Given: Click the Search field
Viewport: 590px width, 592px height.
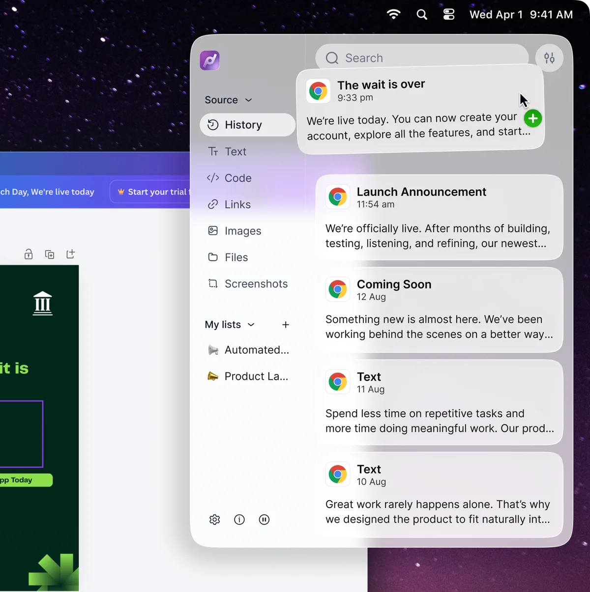Looking at the screenshot, I should coord(422,58).
